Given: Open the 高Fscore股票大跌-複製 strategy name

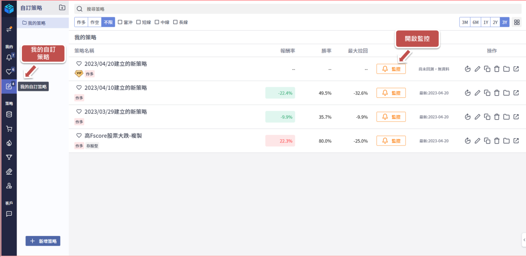Looking at the screenshot, I should coord(113,135).
